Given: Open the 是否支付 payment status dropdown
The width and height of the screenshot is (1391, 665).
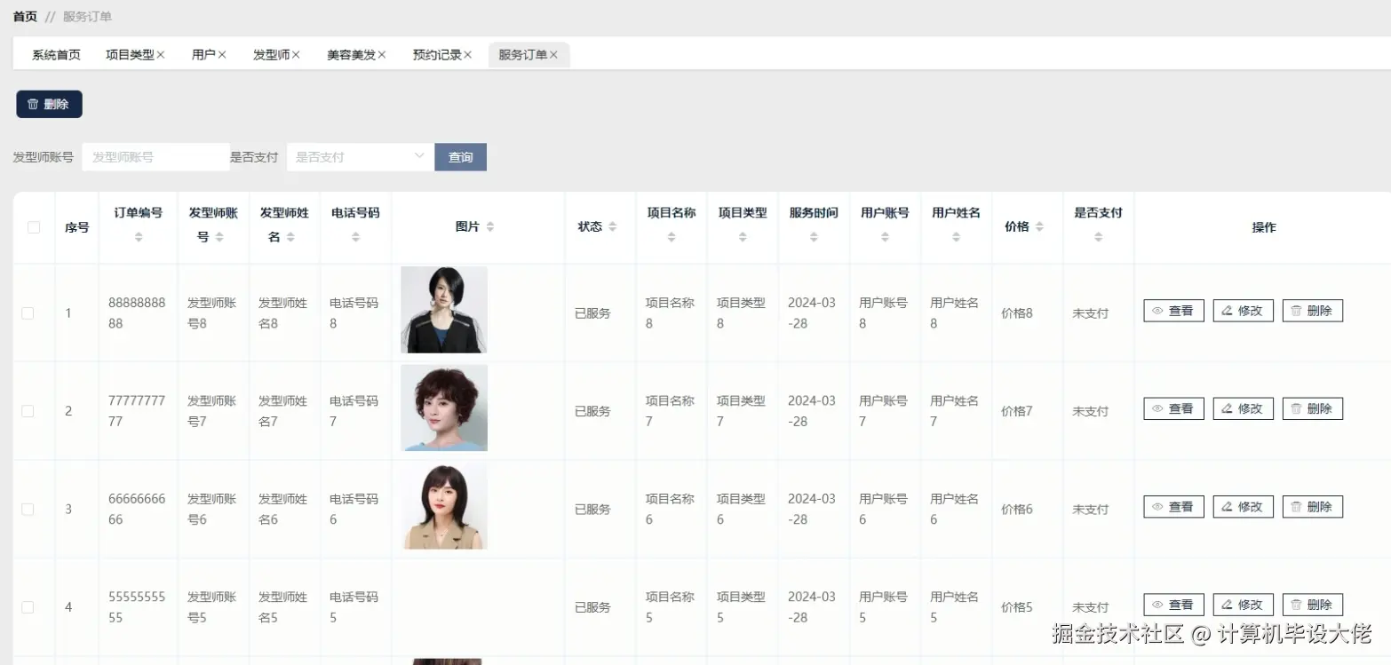Looking at the screenshot, I should pos(359,156).
